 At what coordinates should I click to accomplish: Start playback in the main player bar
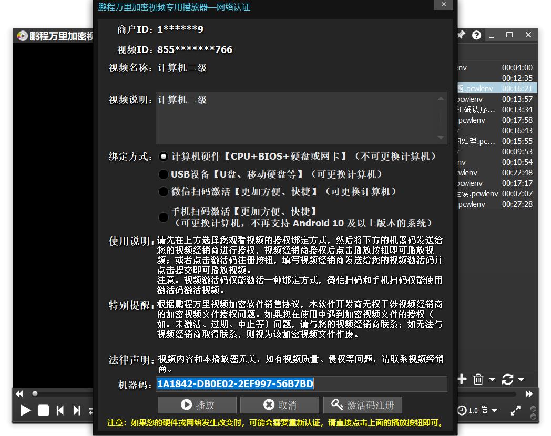pos(26,410)
